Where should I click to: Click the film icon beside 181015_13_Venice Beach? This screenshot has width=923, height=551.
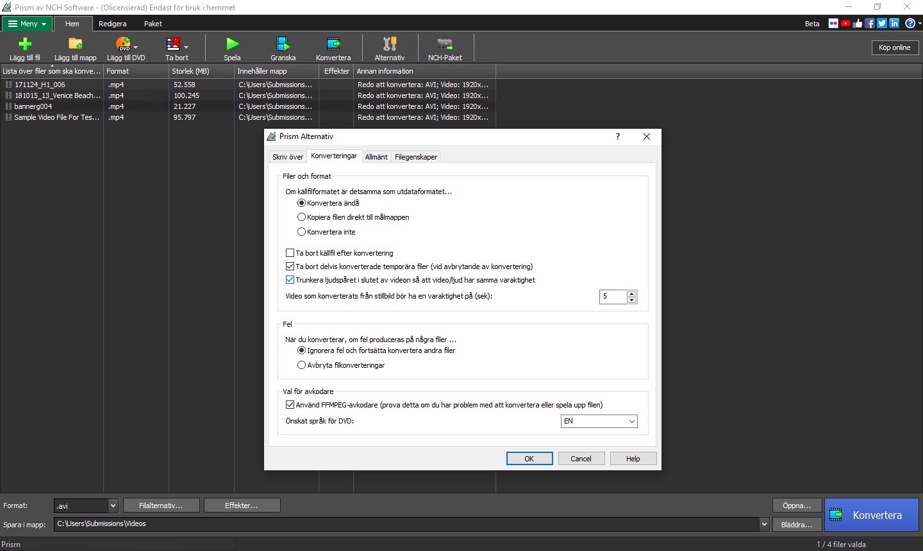pyautogui.click(x=8, y=95)
